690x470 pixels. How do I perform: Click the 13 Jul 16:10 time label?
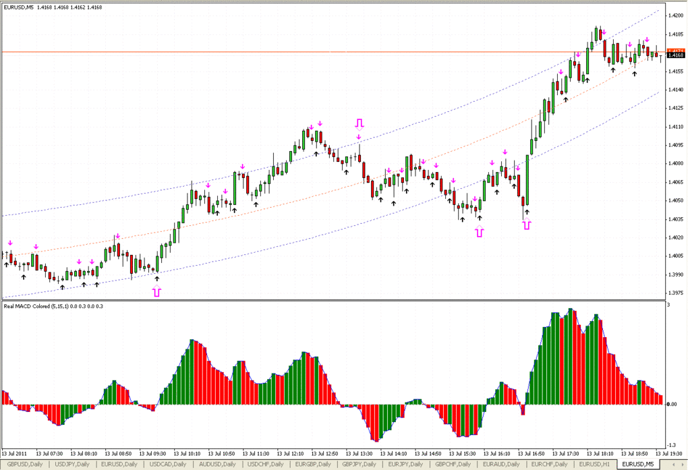(497, 454)
